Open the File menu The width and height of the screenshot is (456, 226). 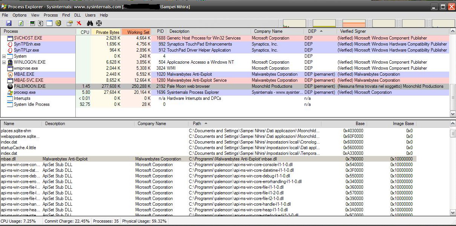click(5, 15)
